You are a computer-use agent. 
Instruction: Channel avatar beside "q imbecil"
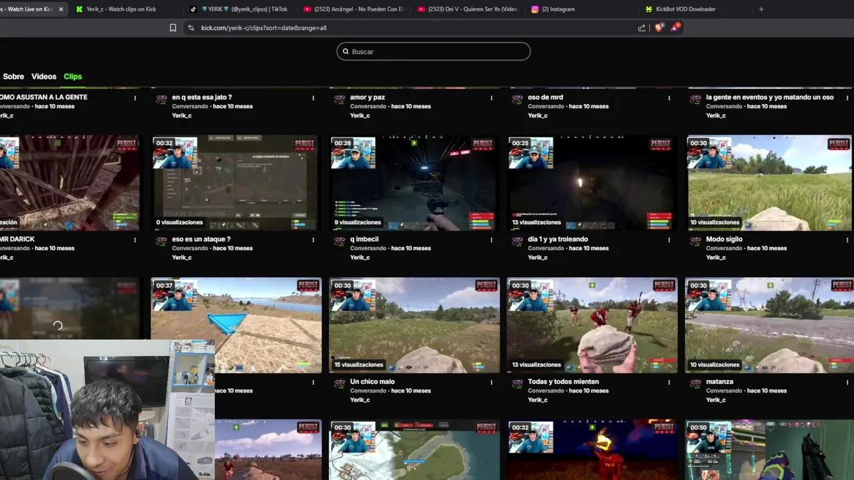[x=339, y=241]
